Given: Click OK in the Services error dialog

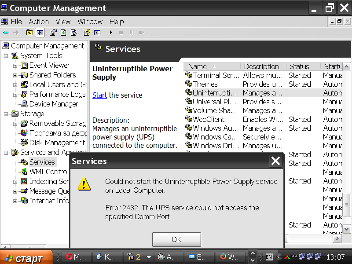Looking at the screenshot, I should click(176, 239).
